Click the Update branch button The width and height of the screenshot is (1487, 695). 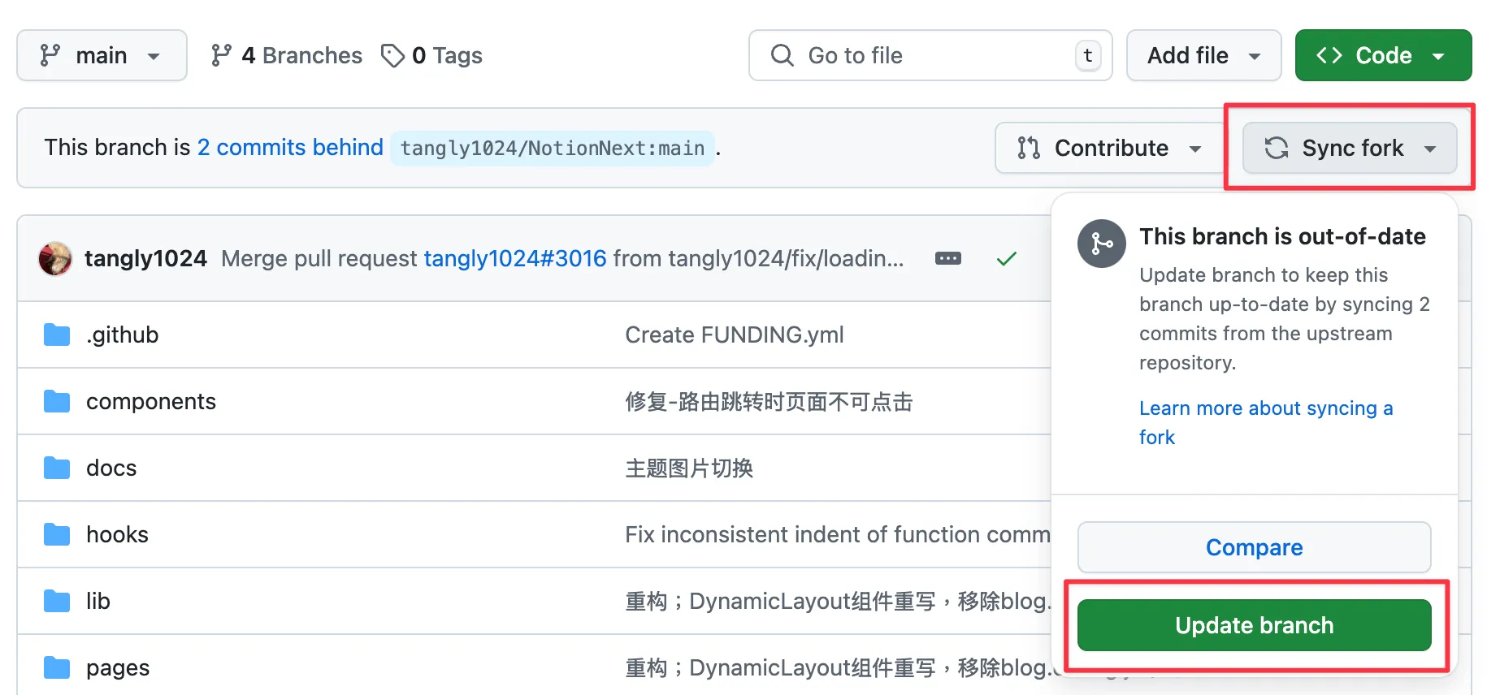[1254, 625]
